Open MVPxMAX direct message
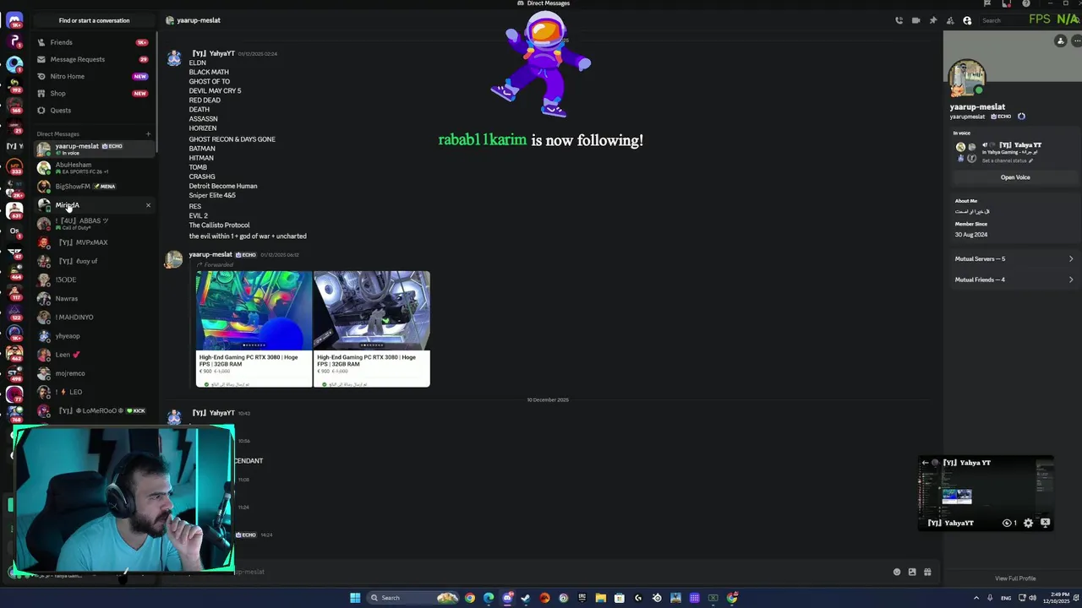This screenshot has width=1082, height=608. click(93, 242)
